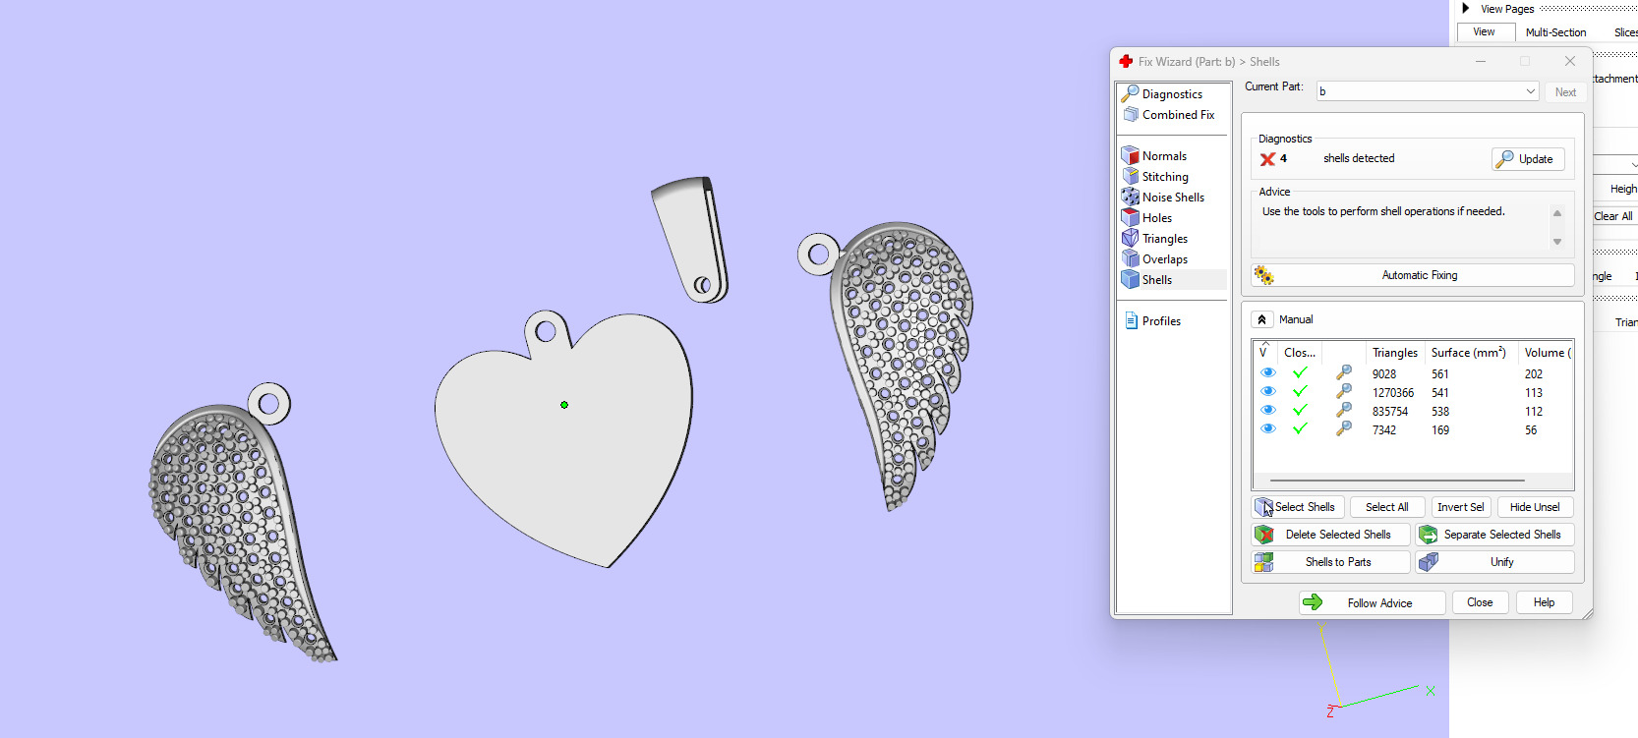The height and width of the screenshot is (738, 1638).
Task: Toggle visibility of the 7342-triangle shell
Action: (1268, 429)
